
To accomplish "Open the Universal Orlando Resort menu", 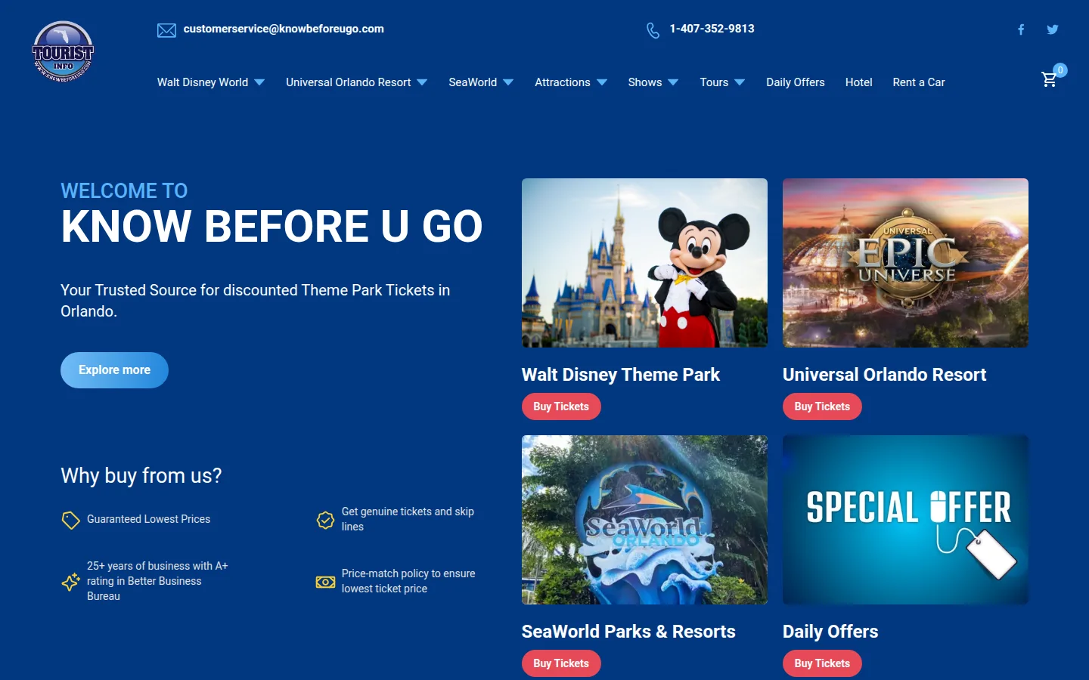I will (x=349, y=82).
